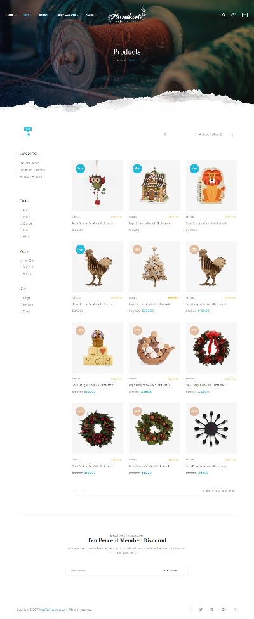
Task: Open the gingerbread house product thumbnail
Action: point(154,186)
